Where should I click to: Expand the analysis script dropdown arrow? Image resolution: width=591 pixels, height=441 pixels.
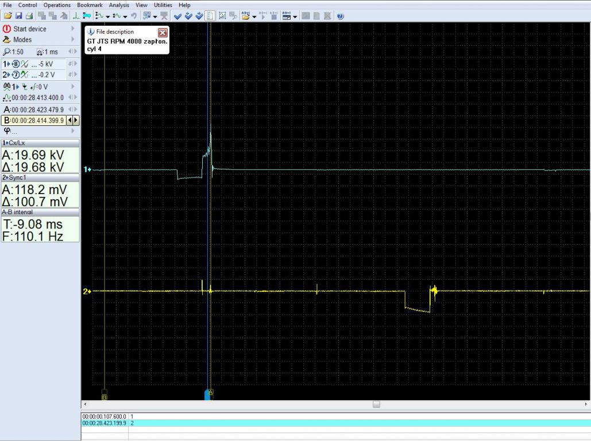pos(155,17)
